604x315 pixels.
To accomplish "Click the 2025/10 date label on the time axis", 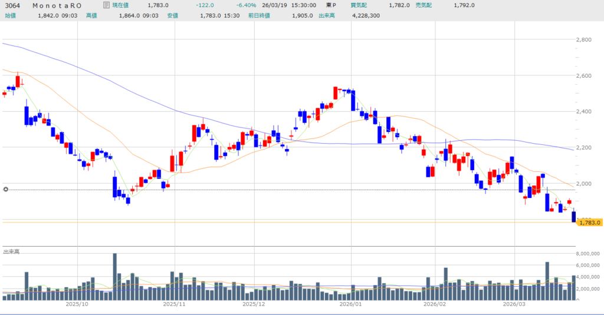I will [77, 304].
